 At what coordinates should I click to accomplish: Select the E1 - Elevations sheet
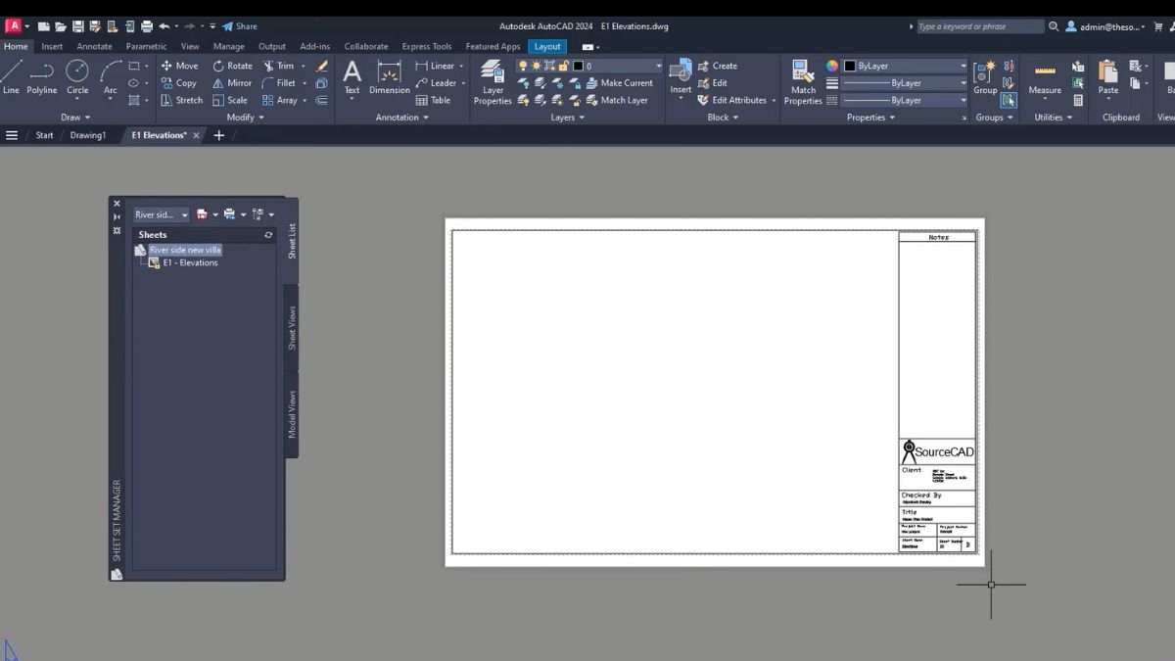pos(190,262)
